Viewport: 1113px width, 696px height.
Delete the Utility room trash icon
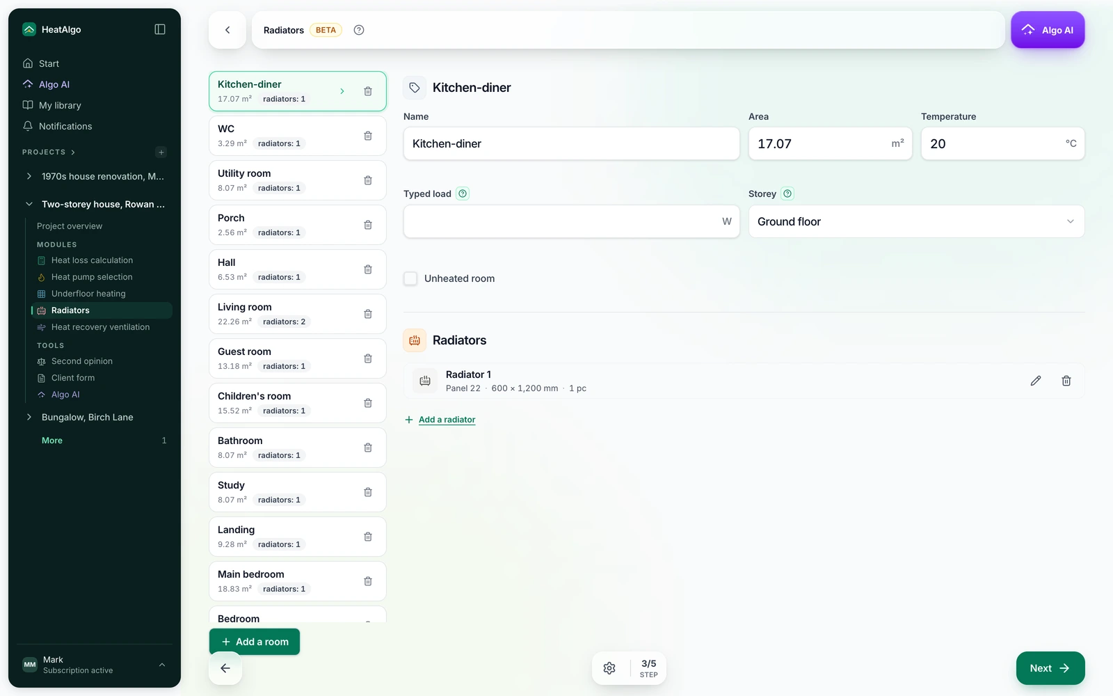click(368, 180)
